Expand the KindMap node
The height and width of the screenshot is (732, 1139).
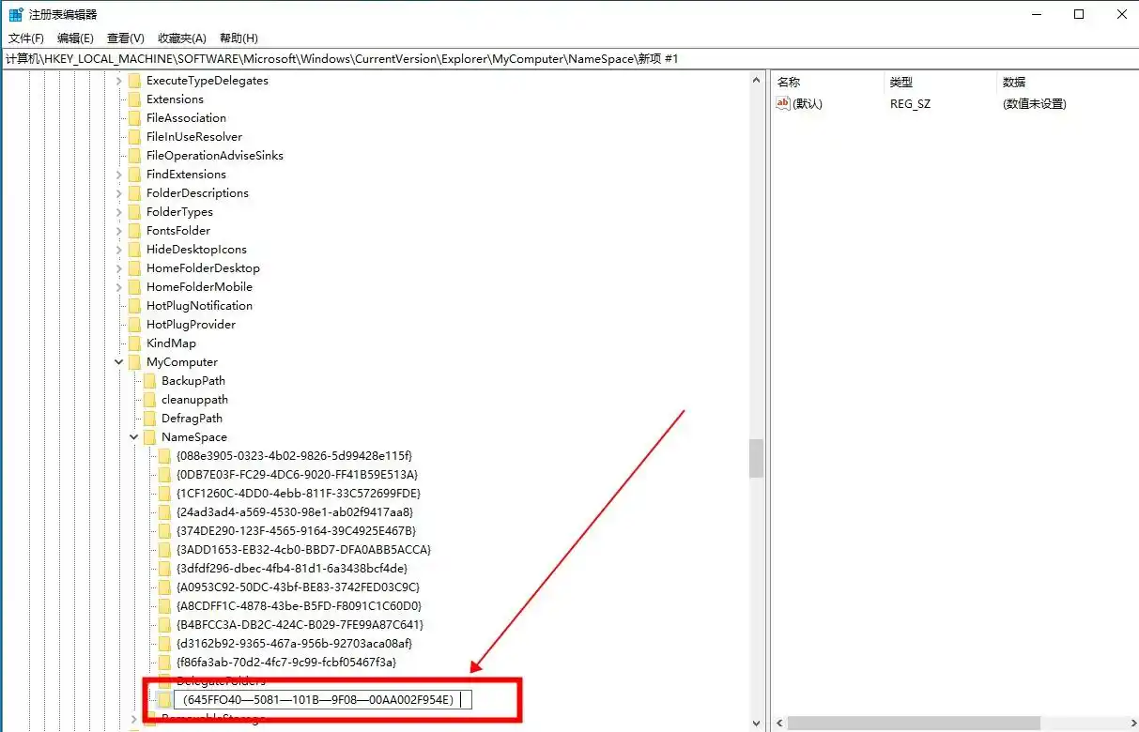(119, 343)
